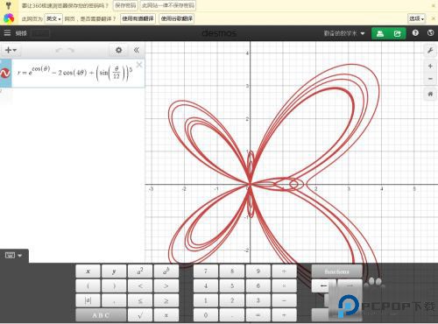Image resolution: width=438 pixels, height=324 pixels.
Task: Click the save password button
Action: (x=125, y=5)
